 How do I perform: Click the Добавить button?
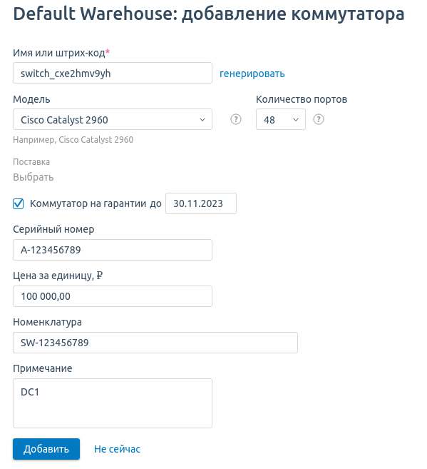coord(46,449)
